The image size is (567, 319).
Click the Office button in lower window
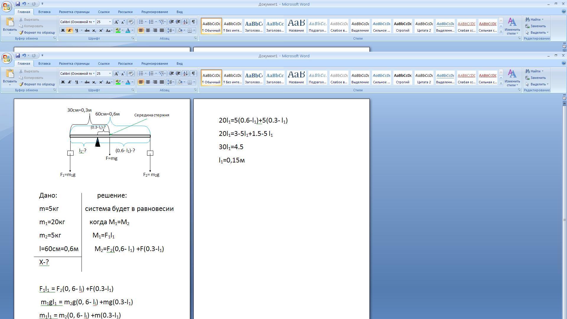click(x=6, y=58)
